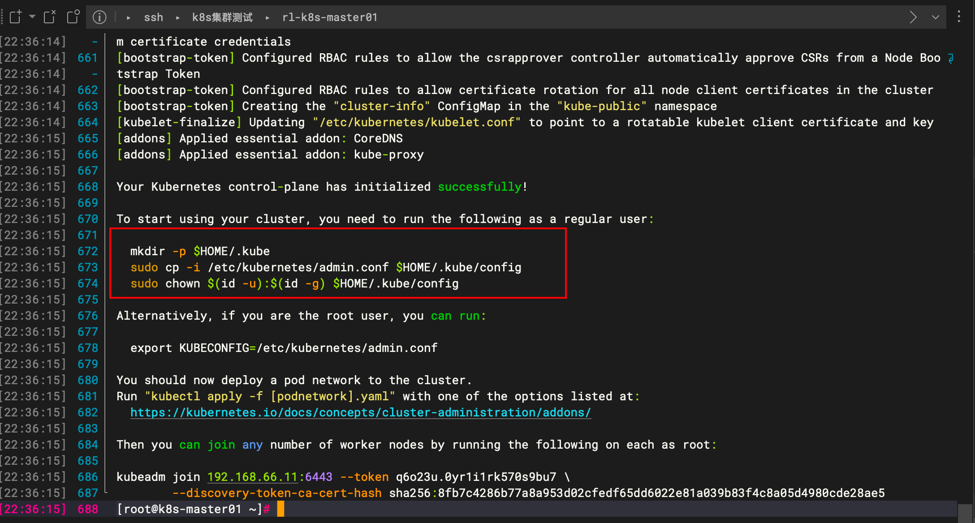This screenshot has height=523, width=975.
Task: Click the 192.168.66.11 IP address link
Action: tap(252, 477)
